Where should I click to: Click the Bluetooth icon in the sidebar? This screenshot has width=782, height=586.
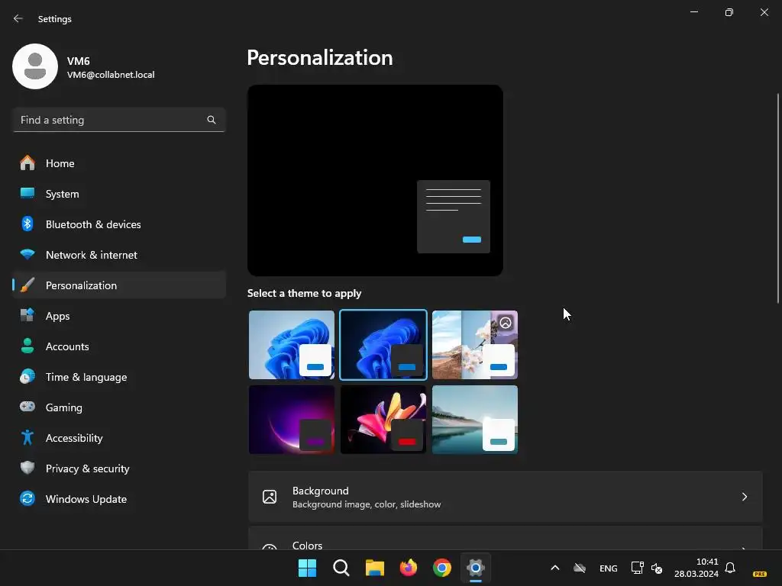[x=27, y=224]
